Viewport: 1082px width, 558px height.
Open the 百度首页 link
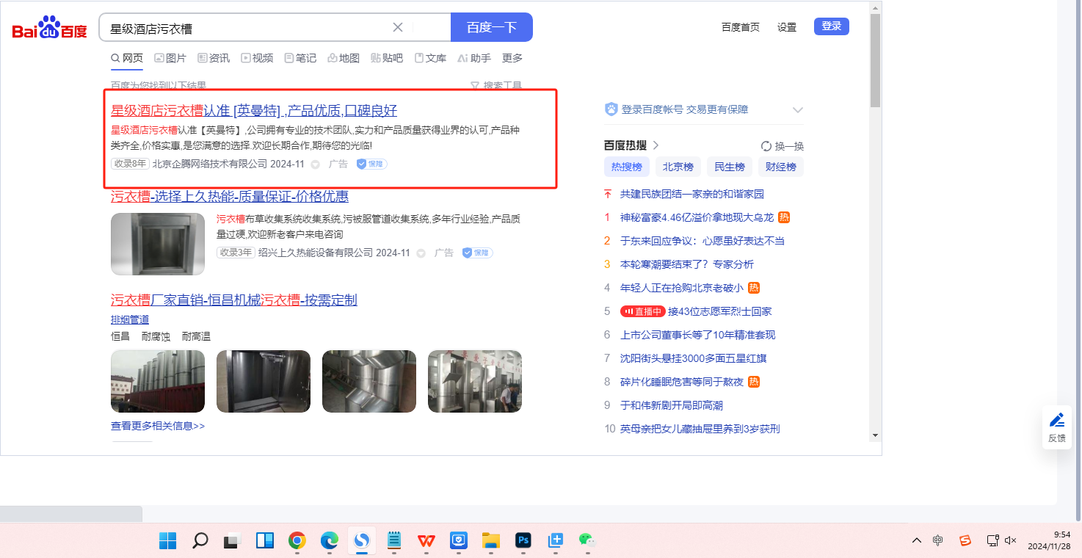click(x=741, y=27)
